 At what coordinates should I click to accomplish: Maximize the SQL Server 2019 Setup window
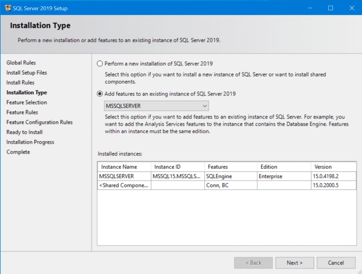coord(331,8)
